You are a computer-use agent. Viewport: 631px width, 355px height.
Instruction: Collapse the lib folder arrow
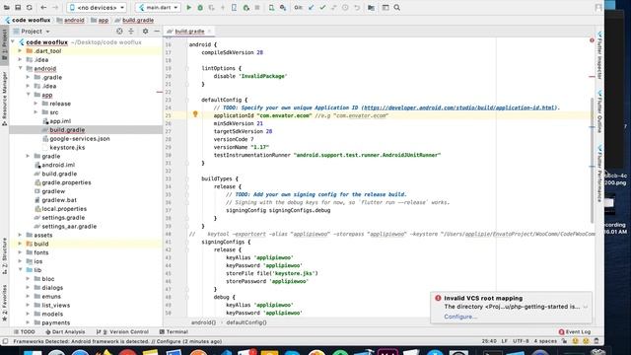[20, 270]
